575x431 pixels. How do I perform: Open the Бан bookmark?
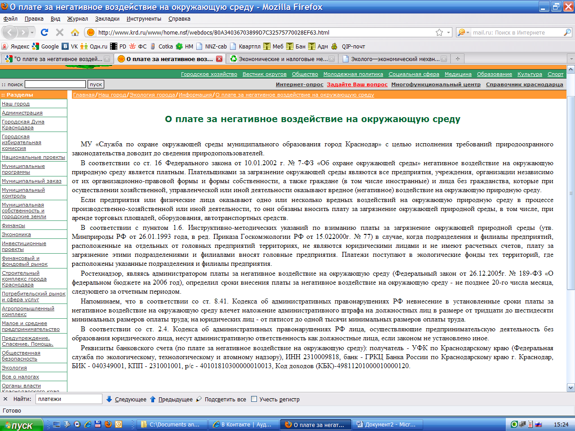click(296, 46)
